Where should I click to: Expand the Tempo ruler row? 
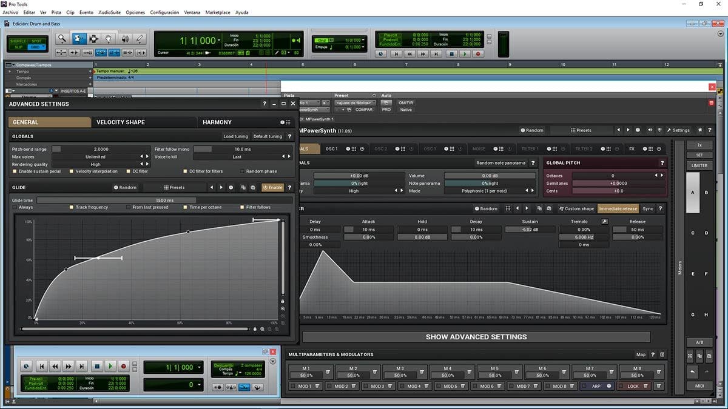[10, 71]
